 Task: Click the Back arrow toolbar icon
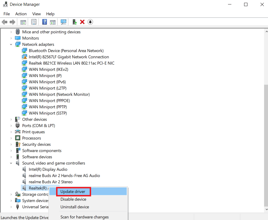click(4, 22)
